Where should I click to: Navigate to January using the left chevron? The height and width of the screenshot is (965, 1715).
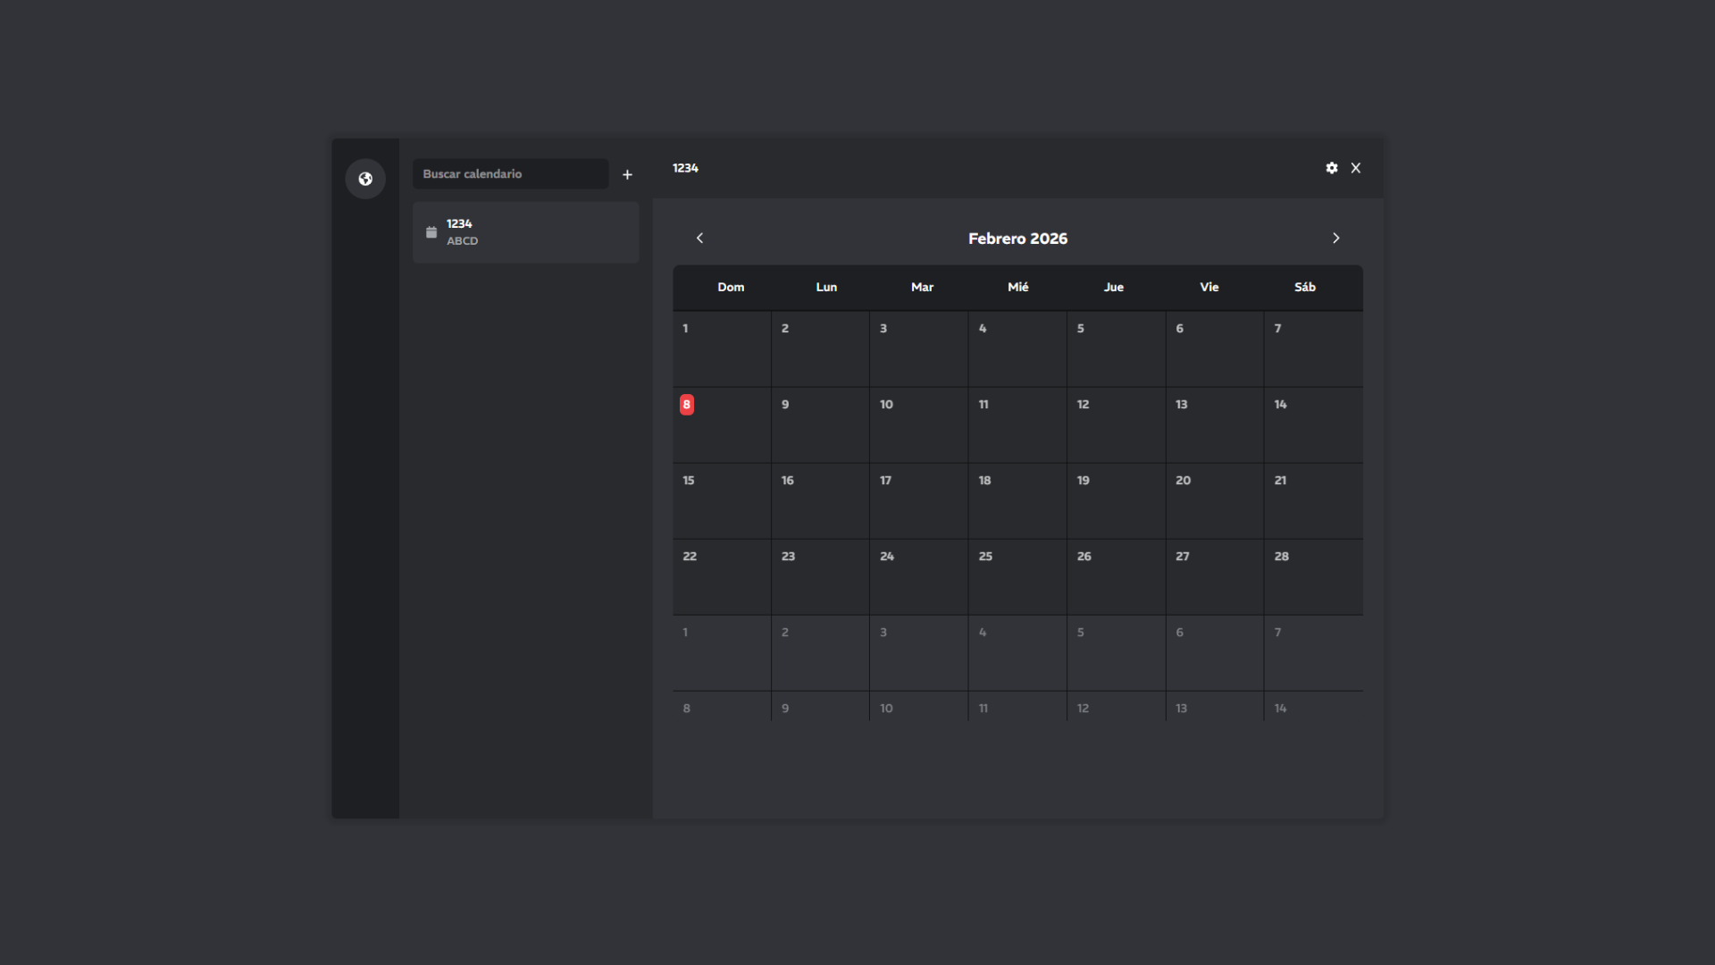pyautogui.click(x=699, y=238)
